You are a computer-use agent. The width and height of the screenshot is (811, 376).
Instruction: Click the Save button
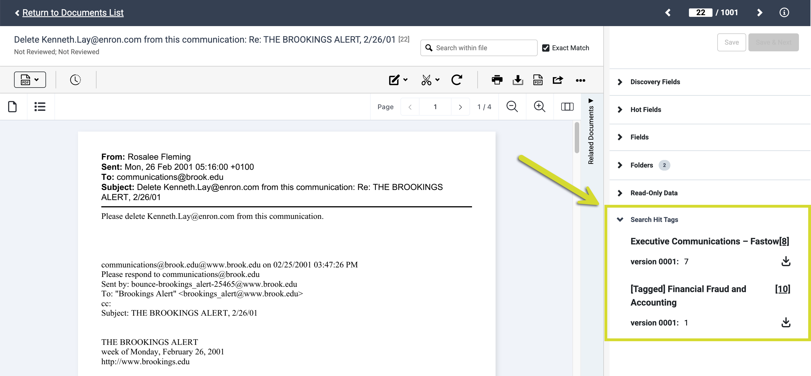(731, 42)
